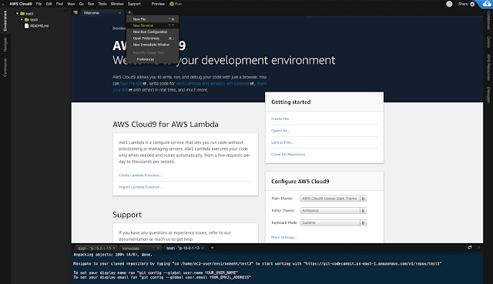Click the green Run button icon
This screenshot has height=284, width=493.
(172, 4)
